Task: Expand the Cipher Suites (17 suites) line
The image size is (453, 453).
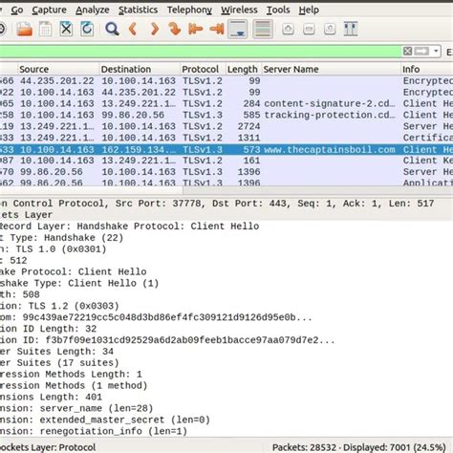Action: (59, 363)
